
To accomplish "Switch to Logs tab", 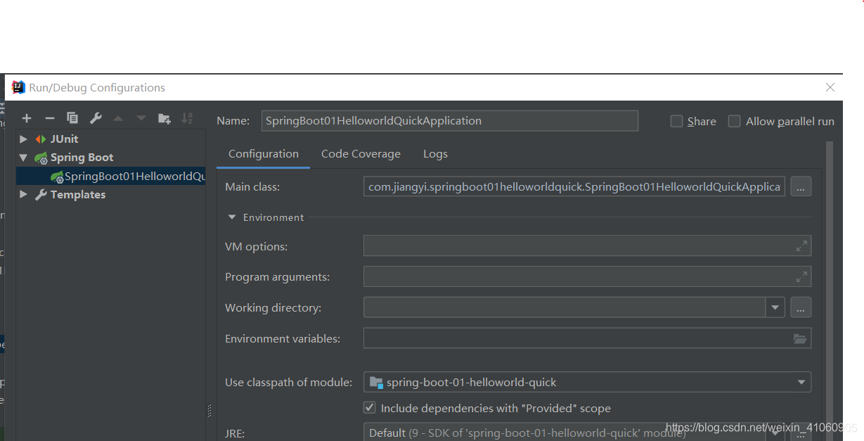I will tap(435, 153).
